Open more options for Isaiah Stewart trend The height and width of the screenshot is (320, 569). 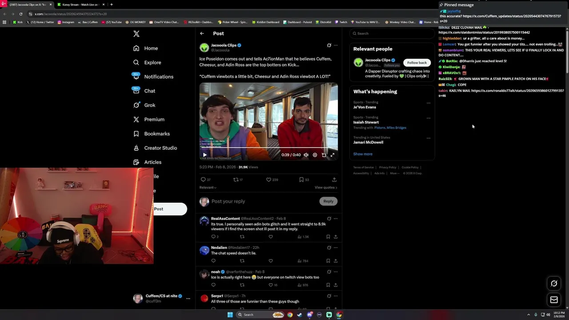(429, 118)
